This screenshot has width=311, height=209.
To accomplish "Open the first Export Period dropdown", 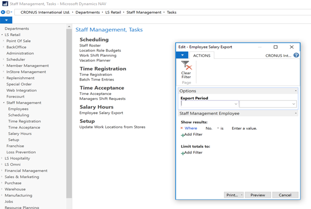I will [235, 104].
